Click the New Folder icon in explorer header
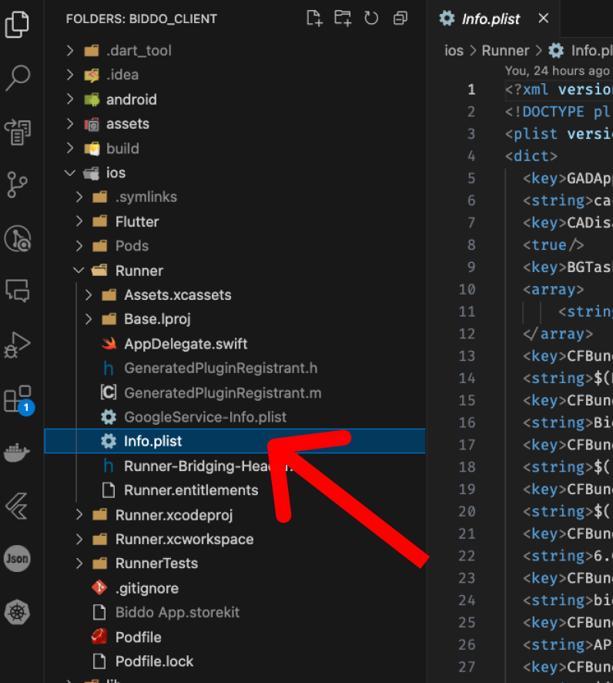 pyautogui.click(x=343, y=19)
